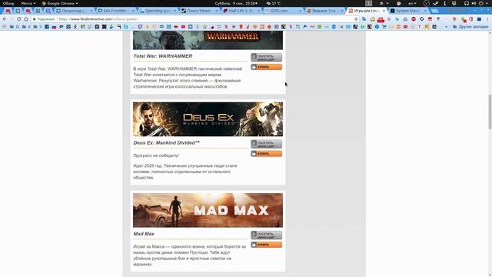Click Купить for Mad Max
This screenshot has height=277, width=492.
click(x=266, y=245)
